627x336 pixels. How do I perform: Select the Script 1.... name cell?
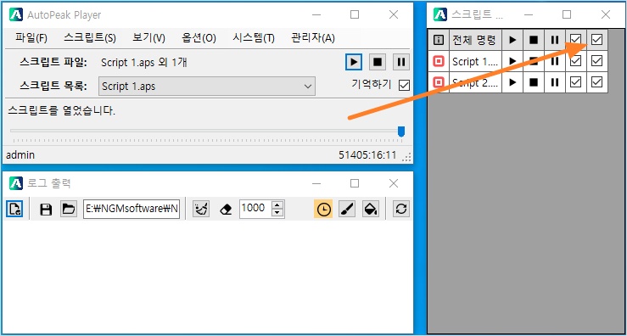tap(475, 61)
